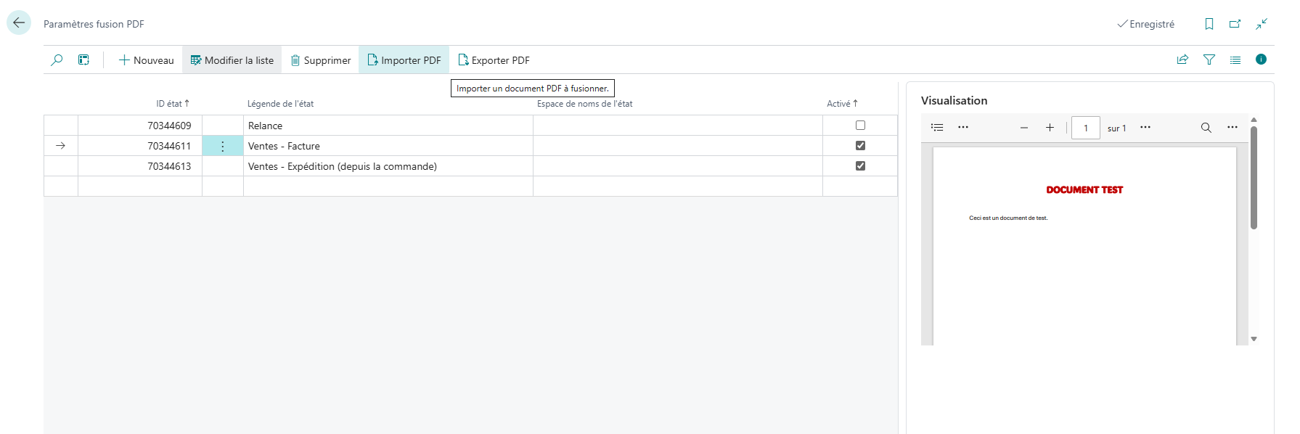The height and width of the screenshot is (434, 1300).
Task: Click the Relance legend cell
Action: coord(388,126)
